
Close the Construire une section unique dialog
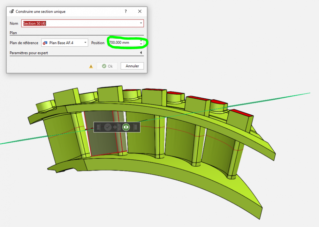(140, 11)
